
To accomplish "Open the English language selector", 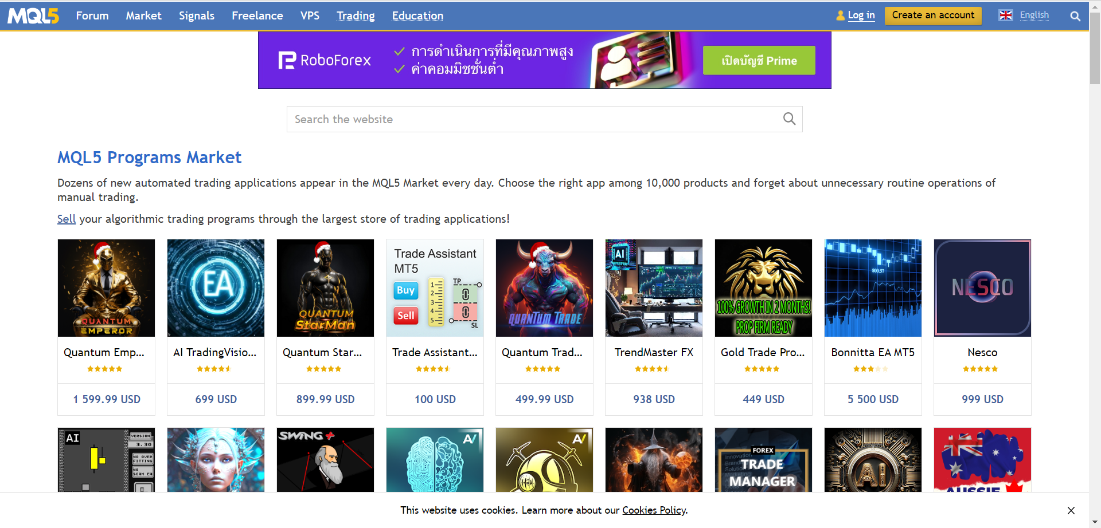I will (x=1034, y=15).
